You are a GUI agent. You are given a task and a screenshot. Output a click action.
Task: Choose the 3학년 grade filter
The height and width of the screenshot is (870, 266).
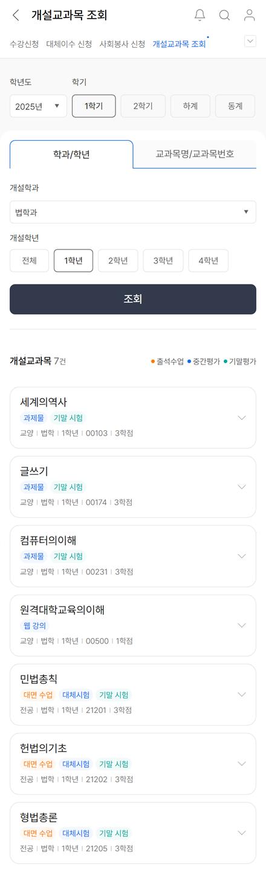(163, 261)
